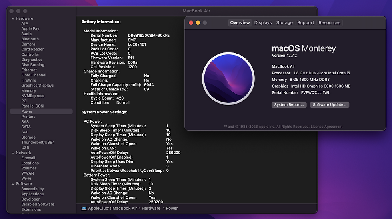Viewport: 392px width, 219px height.
Task: Select Volumes under Network
Action: pyautogui.click(x=29, y=168)
